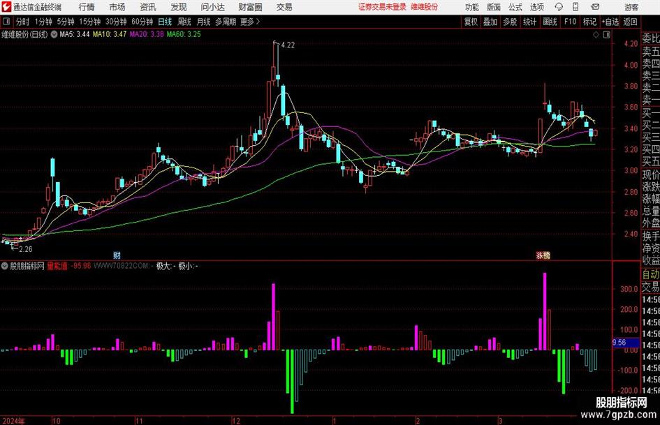
Task: Click the 量能值 indicator label
Action: (x=57, y=266)
